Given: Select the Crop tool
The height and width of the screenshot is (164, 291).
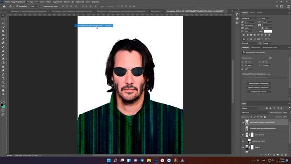Looking at the screenshot, I should 3,31.
